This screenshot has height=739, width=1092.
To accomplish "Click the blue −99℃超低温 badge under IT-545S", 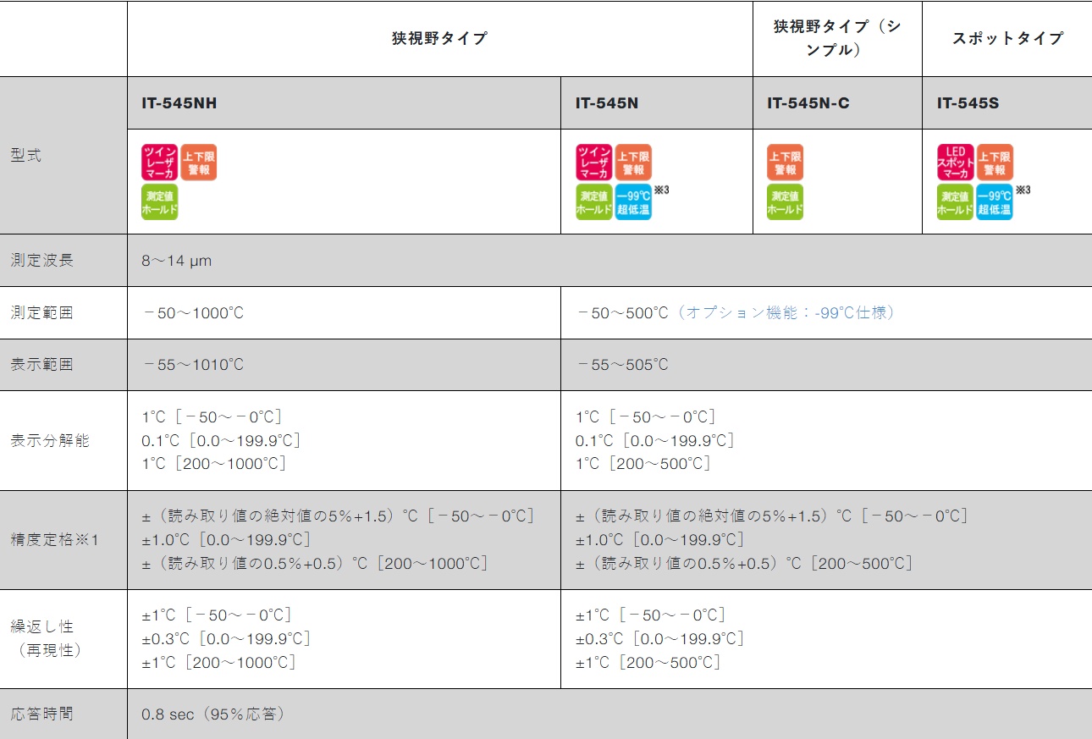I will 995,202.
